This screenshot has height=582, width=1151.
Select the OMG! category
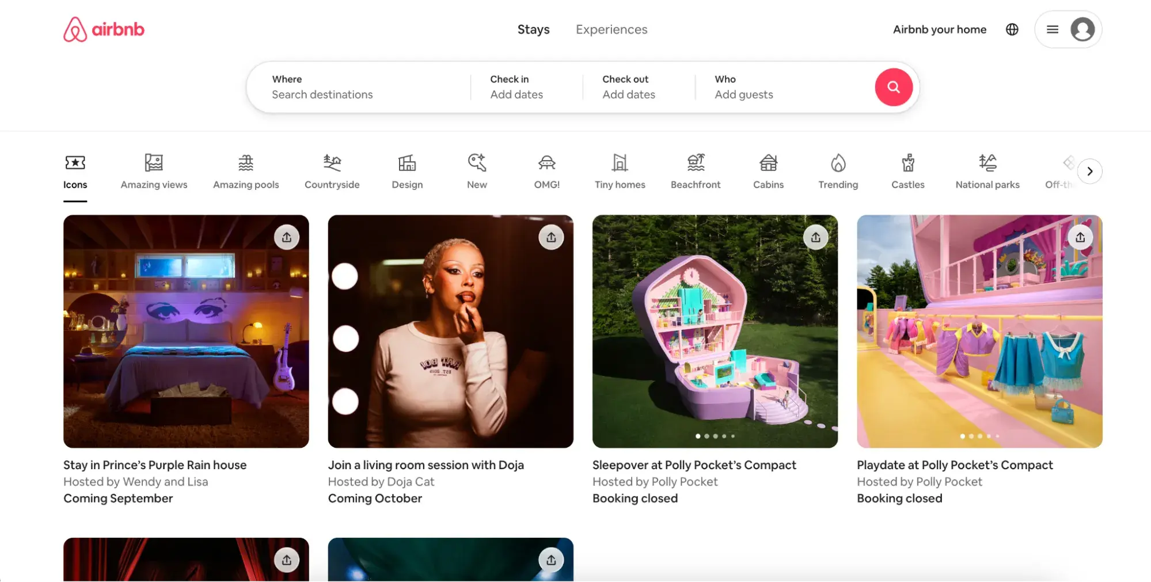coord(546,172)
